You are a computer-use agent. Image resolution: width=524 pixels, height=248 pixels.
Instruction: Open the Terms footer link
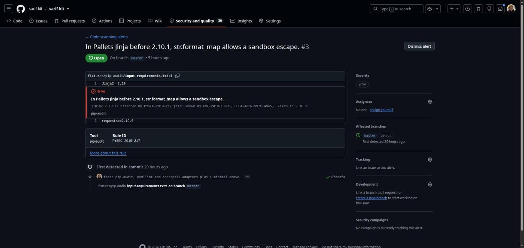tap(187, 247)
